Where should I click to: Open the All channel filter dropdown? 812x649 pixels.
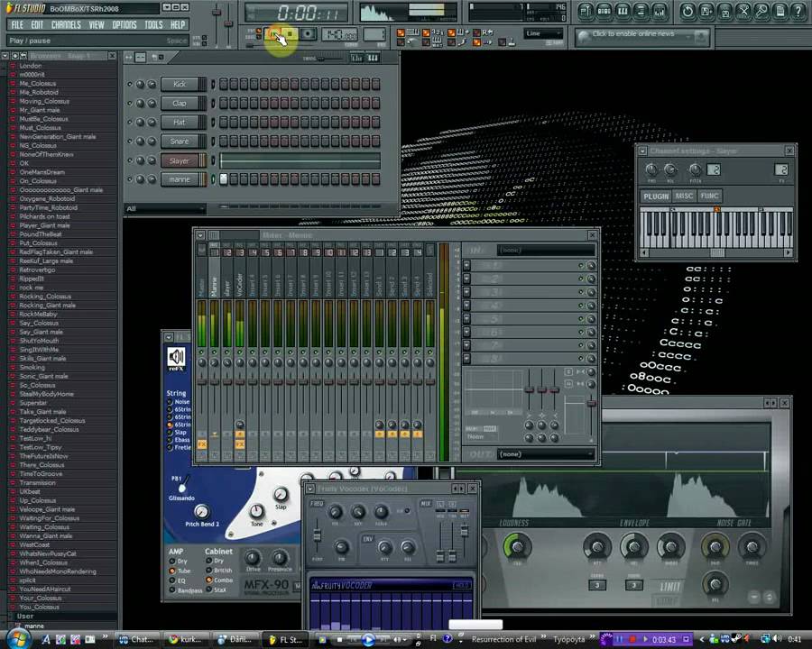165,208
